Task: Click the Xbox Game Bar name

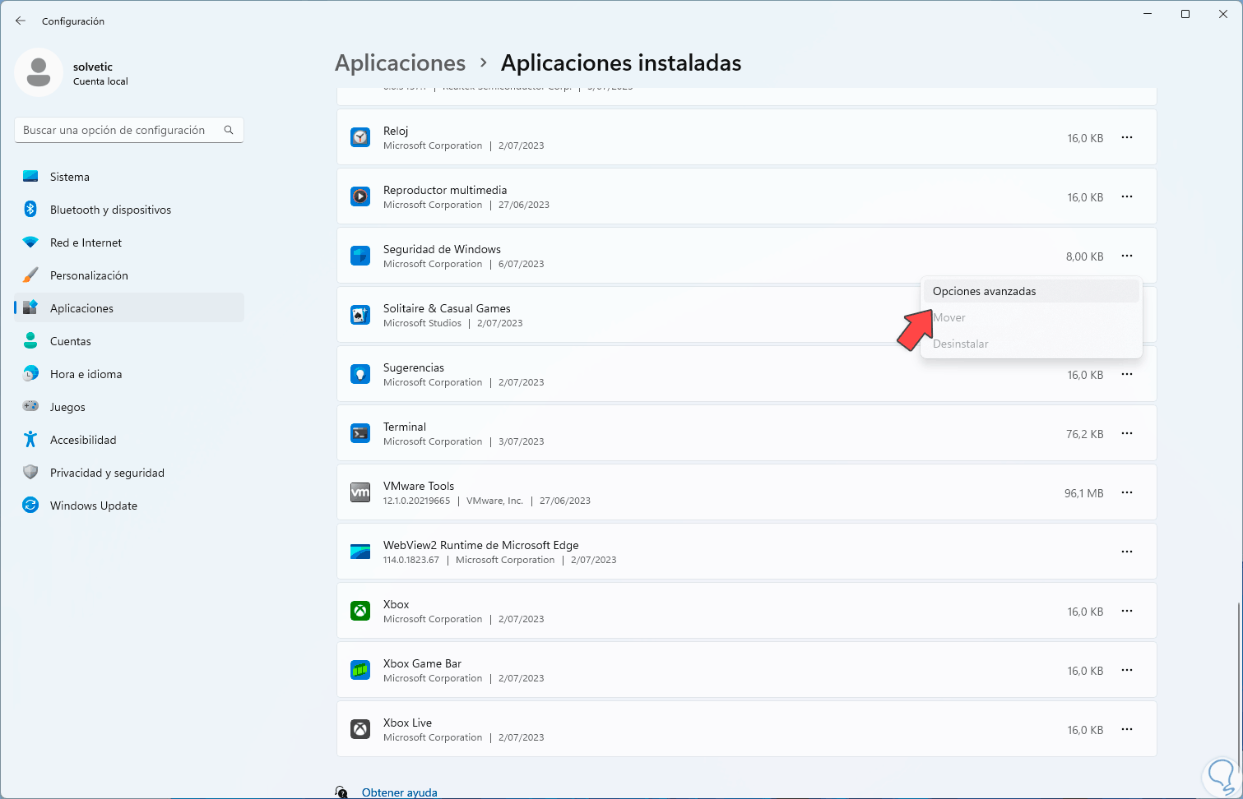Action: pos(422,663)
